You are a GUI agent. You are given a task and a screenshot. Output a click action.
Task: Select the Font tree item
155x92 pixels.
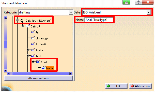(44, 62)
